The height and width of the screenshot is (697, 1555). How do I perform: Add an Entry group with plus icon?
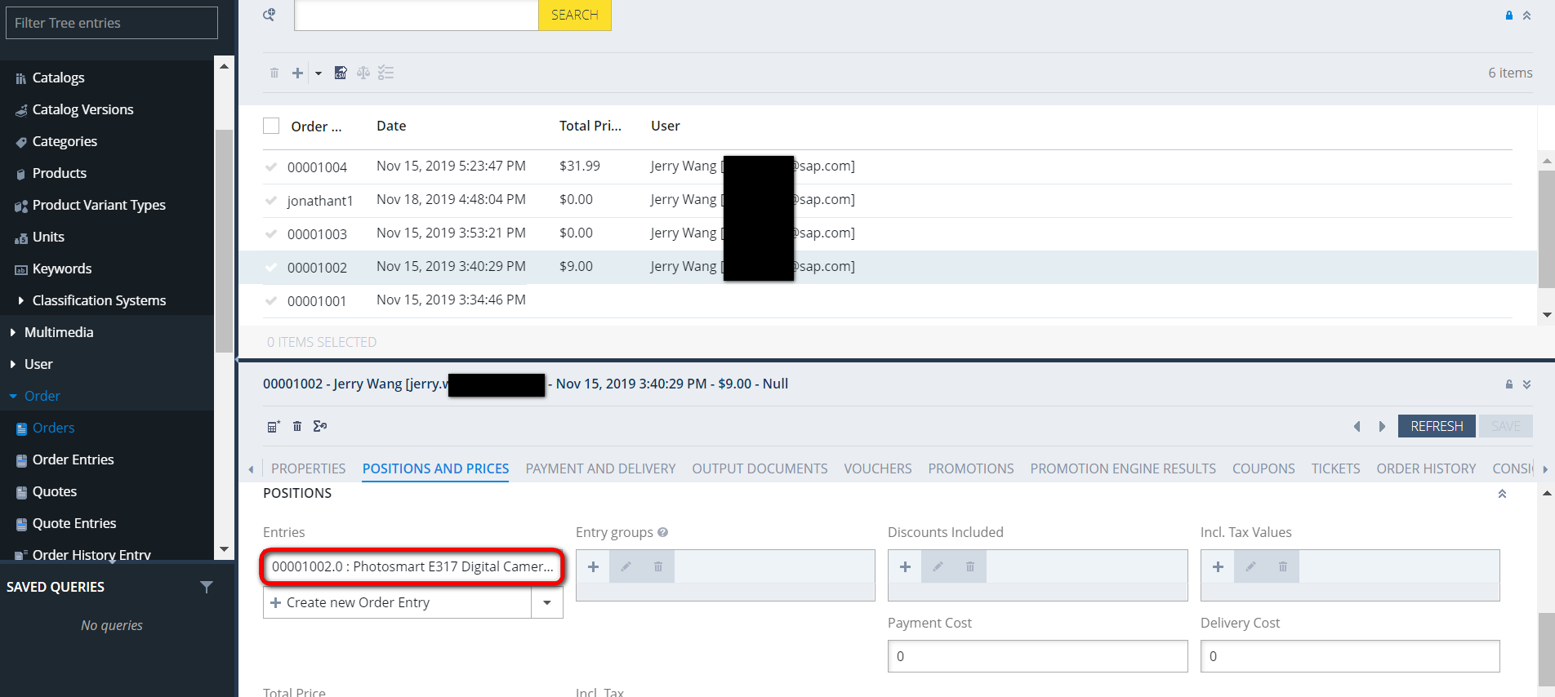(x=593, y=566)
